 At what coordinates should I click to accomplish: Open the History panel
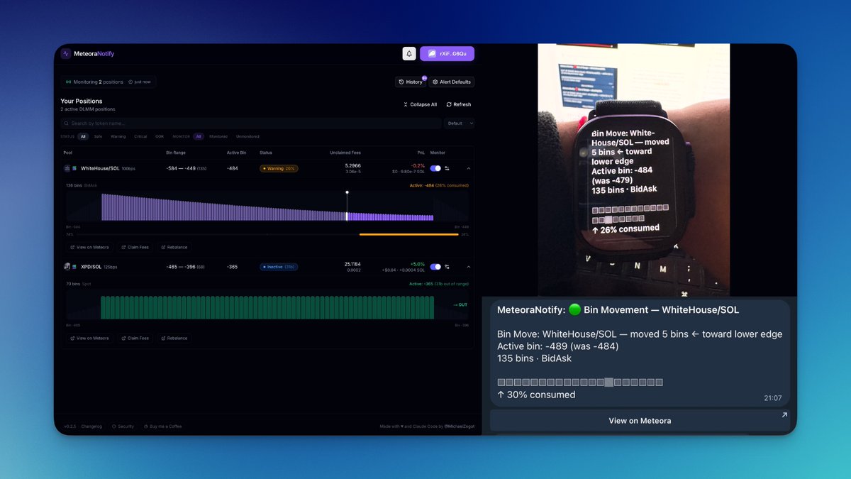(411, 82)
